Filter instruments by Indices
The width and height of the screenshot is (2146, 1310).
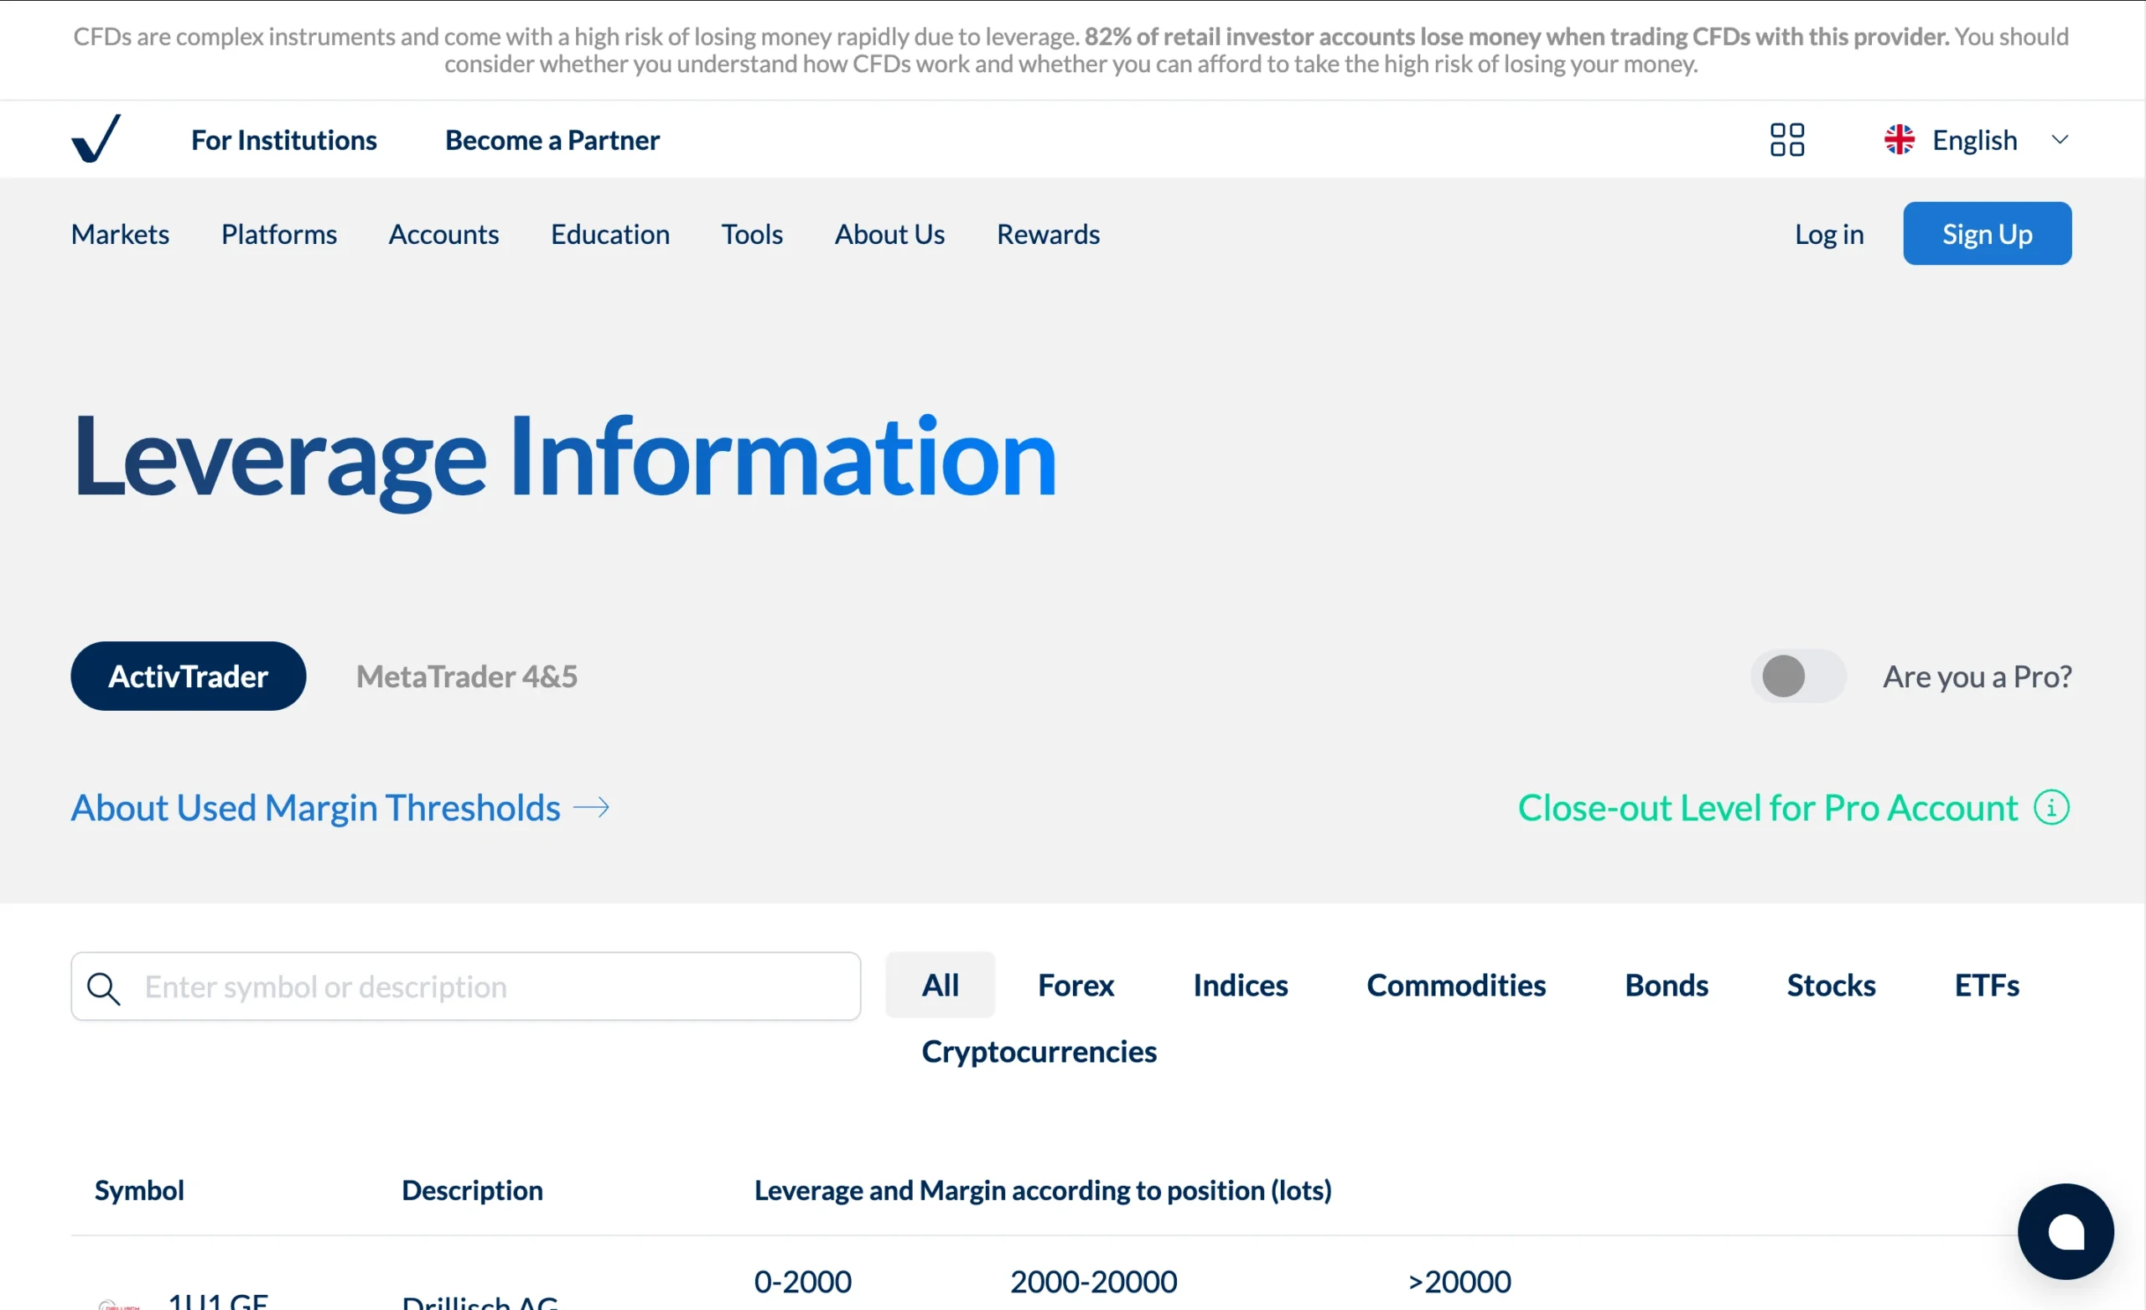(1240, 985)
